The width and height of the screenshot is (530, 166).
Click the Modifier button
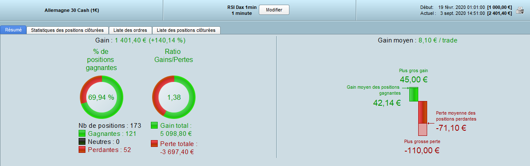(x=274, y=10)
